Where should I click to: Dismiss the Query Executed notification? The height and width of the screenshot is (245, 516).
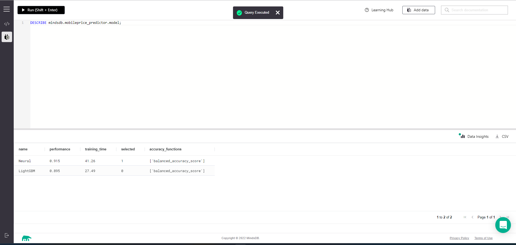278,13
